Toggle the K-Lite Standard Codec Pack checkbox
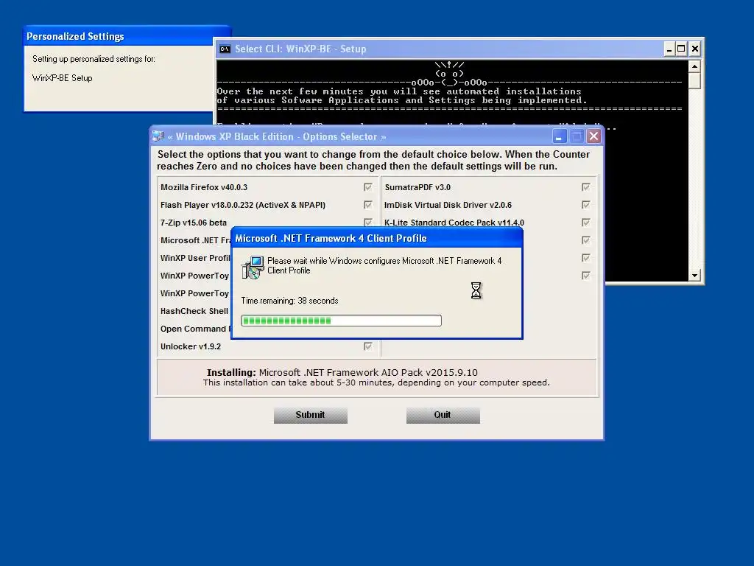754x566 pixels. point(585,223)
